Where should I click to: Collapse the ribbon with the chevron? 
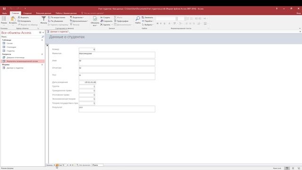click(300, 28)
